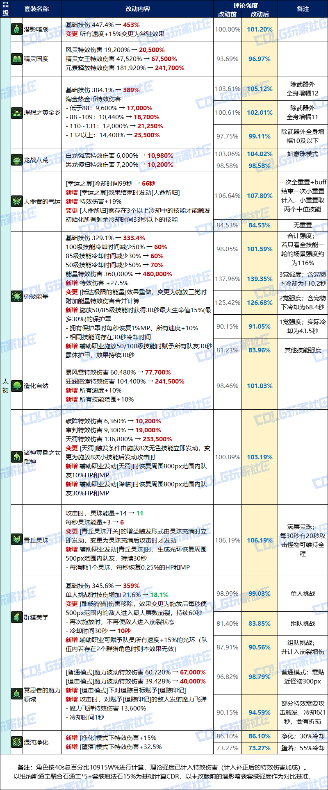Screen dimensions: 328x790
Task: Click the 究极能量 burst icon
Action: [x=17, y=296]
